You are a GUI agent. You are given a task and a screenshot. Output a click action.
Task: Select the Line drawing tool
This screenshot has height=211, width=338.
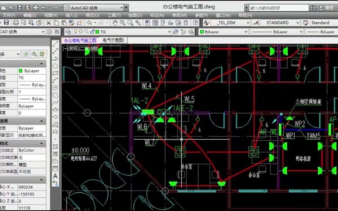[55, 44]
